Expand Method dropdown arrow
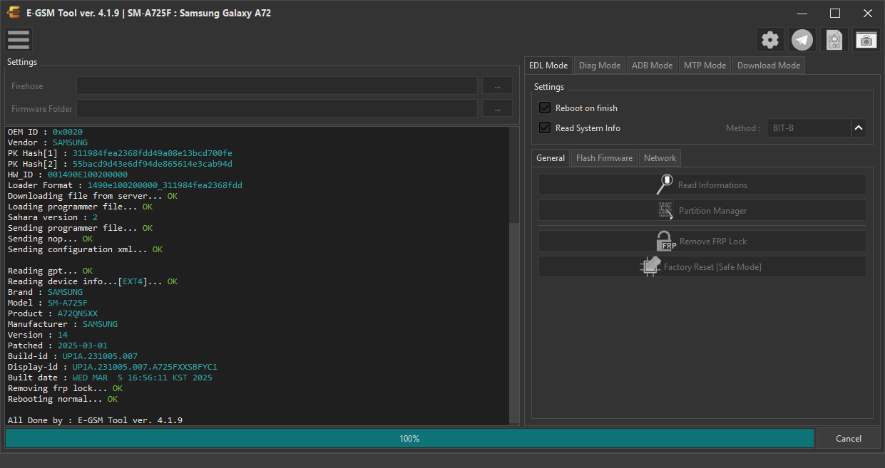Viewport: 885px width, 468px height. point(859,128)
